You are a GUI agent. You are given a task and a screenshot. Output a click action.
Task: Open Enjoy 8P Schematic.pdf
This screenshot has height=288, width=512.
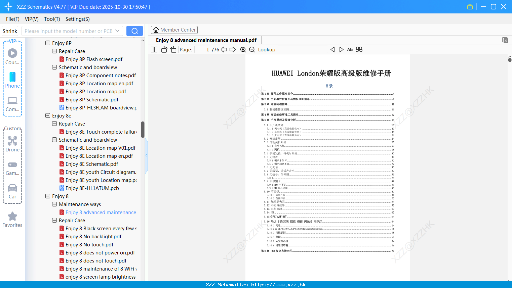pos(89,100)
